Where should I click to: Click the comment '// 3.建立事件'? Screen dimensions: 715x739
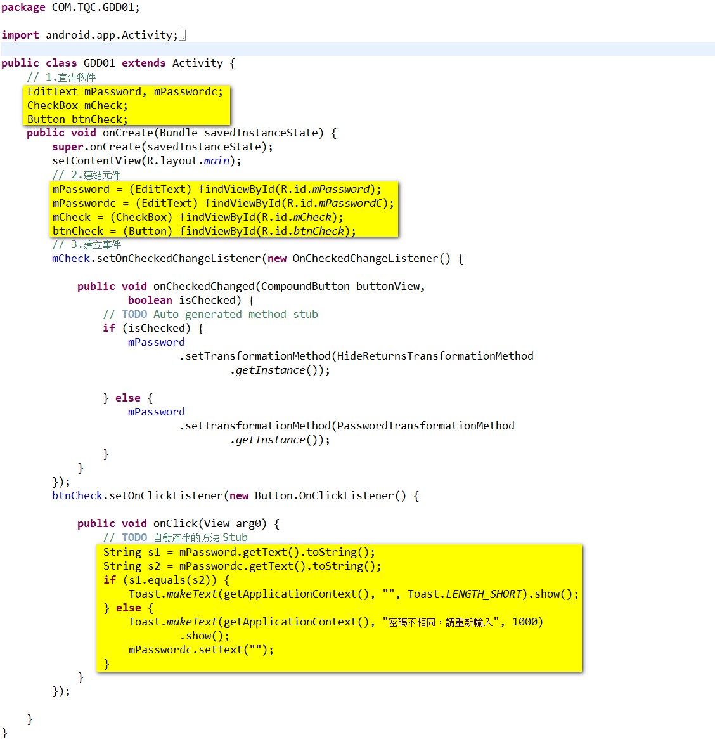(87, 245)
